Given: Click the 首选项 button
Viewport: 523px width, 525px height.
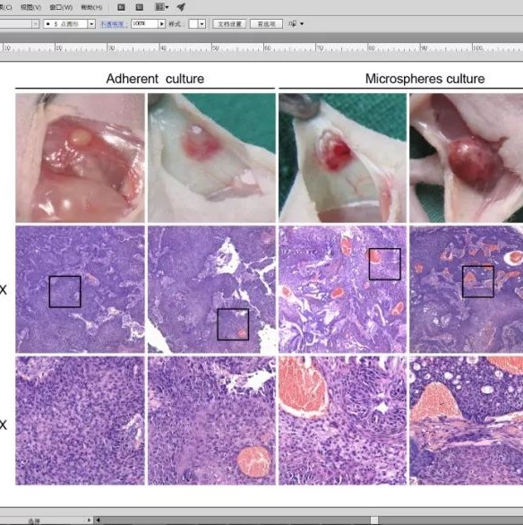Looking at the screenshot, I should click(x=266, y=24).
